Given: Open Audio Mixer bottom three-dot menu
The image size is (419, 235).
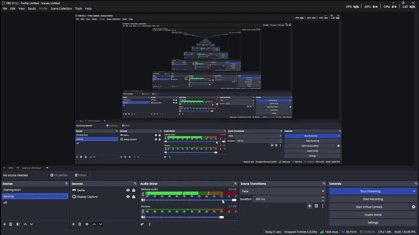Looking at the screenshot, I should [x=150, y=224].
